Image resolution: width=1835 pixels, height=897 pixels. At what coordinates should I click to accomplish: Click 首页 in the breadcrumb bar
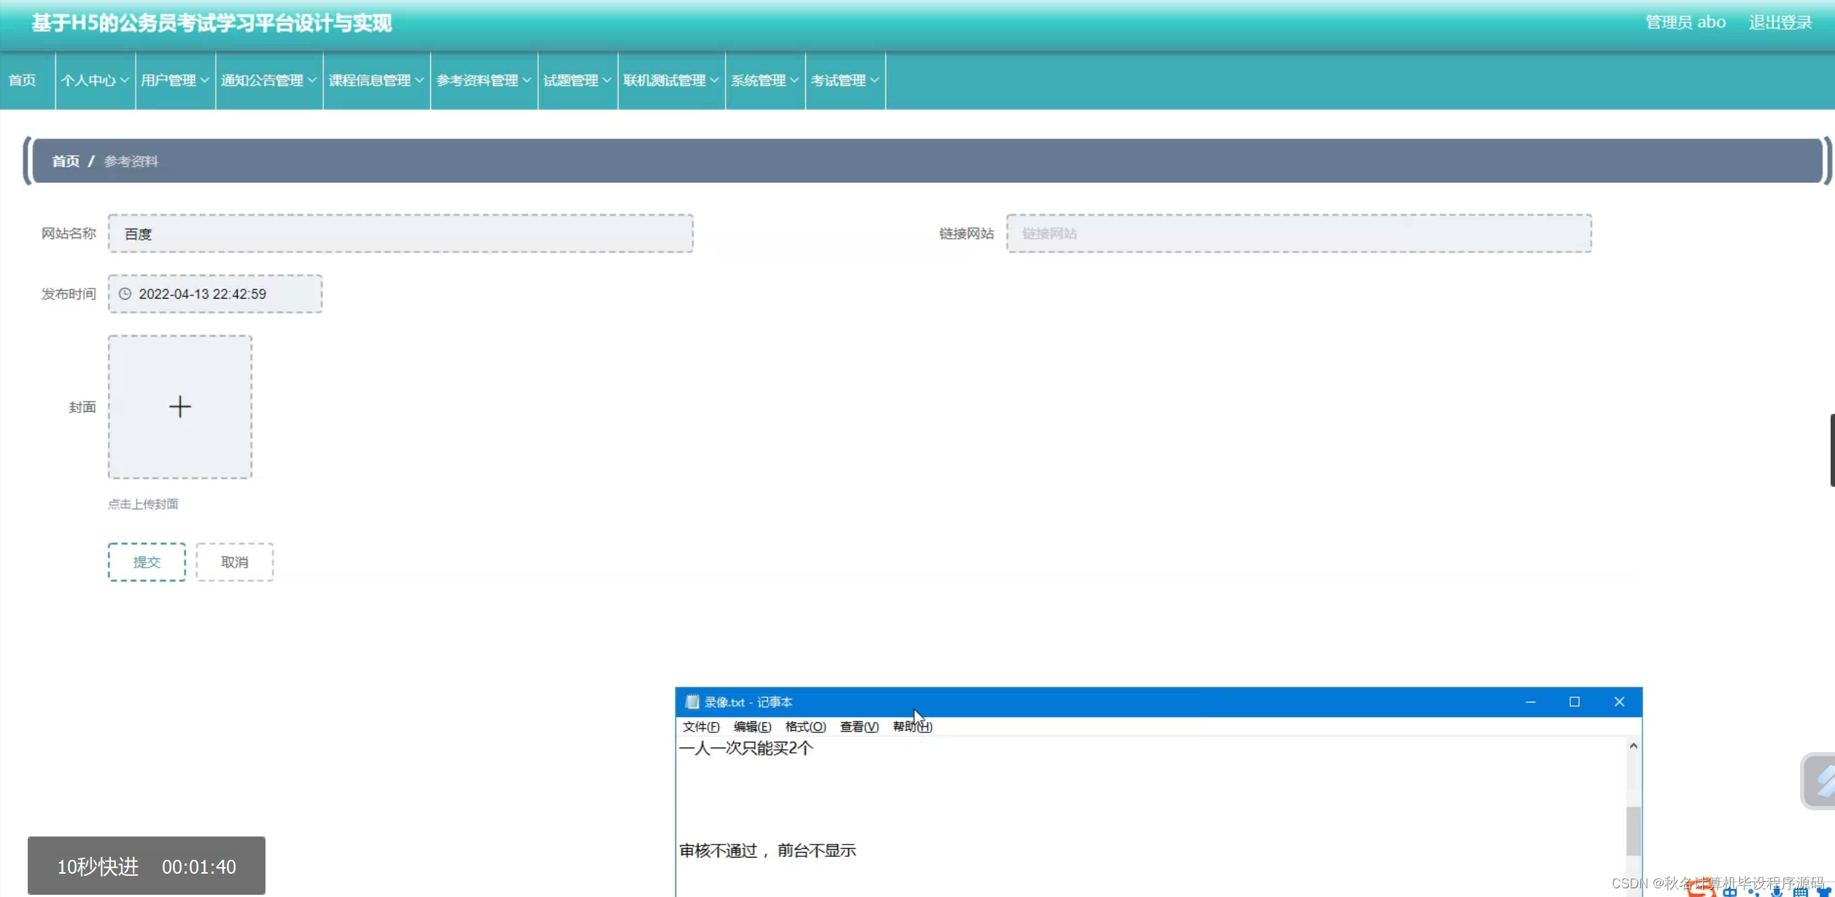[x=66, y=161]
